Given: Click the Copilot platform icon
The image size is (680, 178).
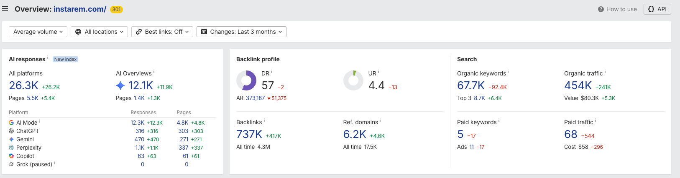Looking at the screenshot, I should (x=11, y=156).
